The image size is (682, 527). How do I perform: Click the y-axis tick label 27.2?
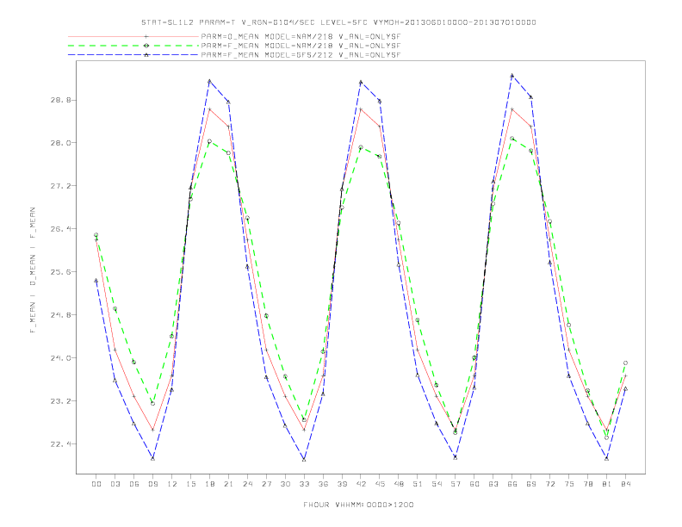tap(59, 186)
